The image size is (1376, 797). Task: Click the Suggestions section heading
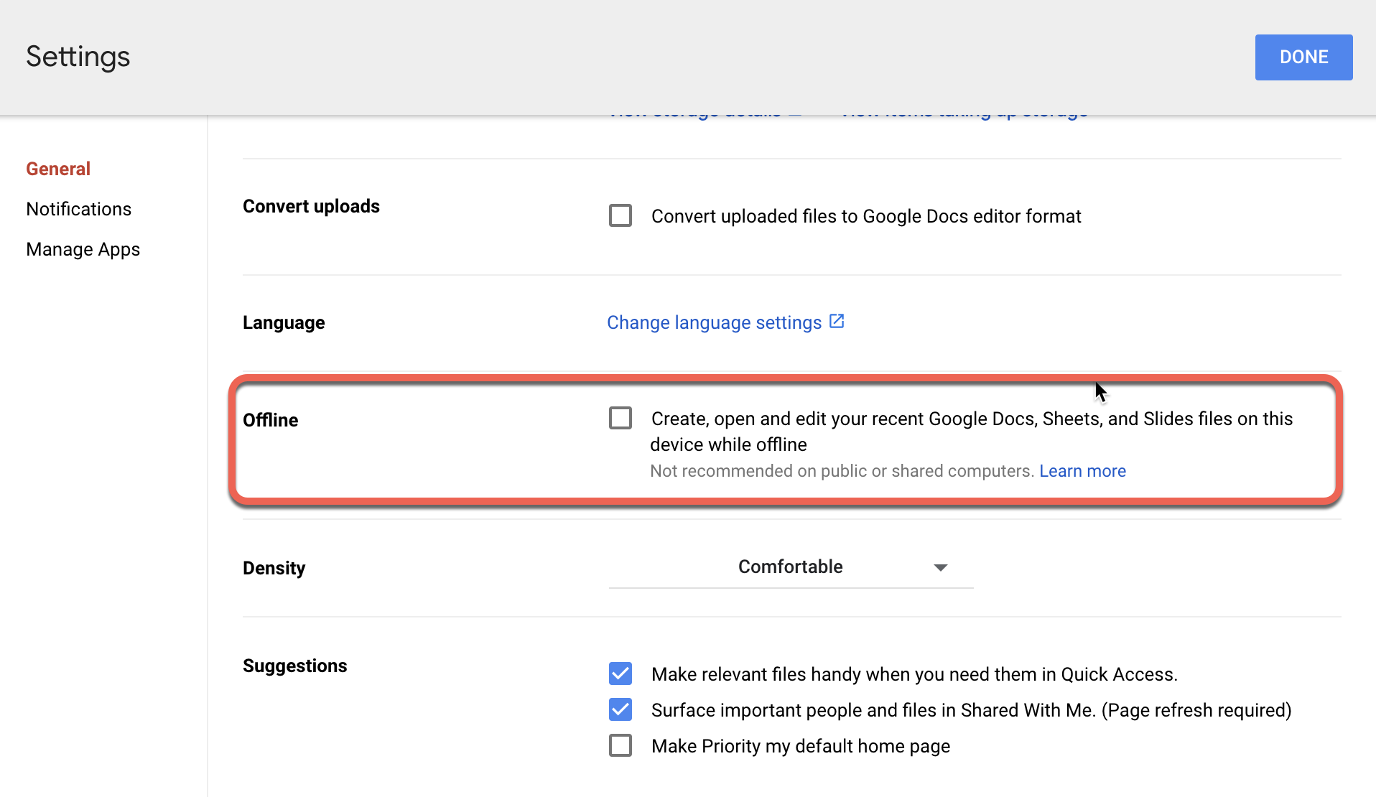click(x=295, y=666)
